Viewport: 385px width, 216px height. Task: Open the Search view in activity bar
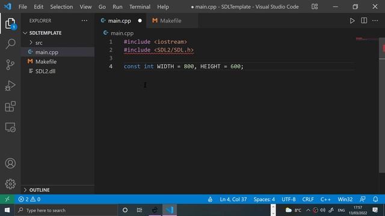(x=10, y=44)
